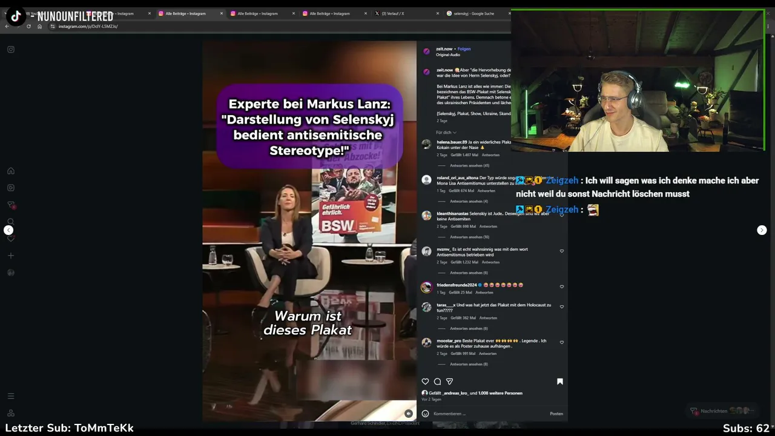This screenshot has width=775, height=436.
Task: Click the Markus Lanz video reel
Action: point(309,231)
